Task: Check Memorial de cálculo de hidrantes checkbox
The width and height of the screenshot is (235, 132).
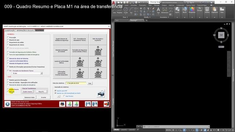Action: tap(8, 59)
